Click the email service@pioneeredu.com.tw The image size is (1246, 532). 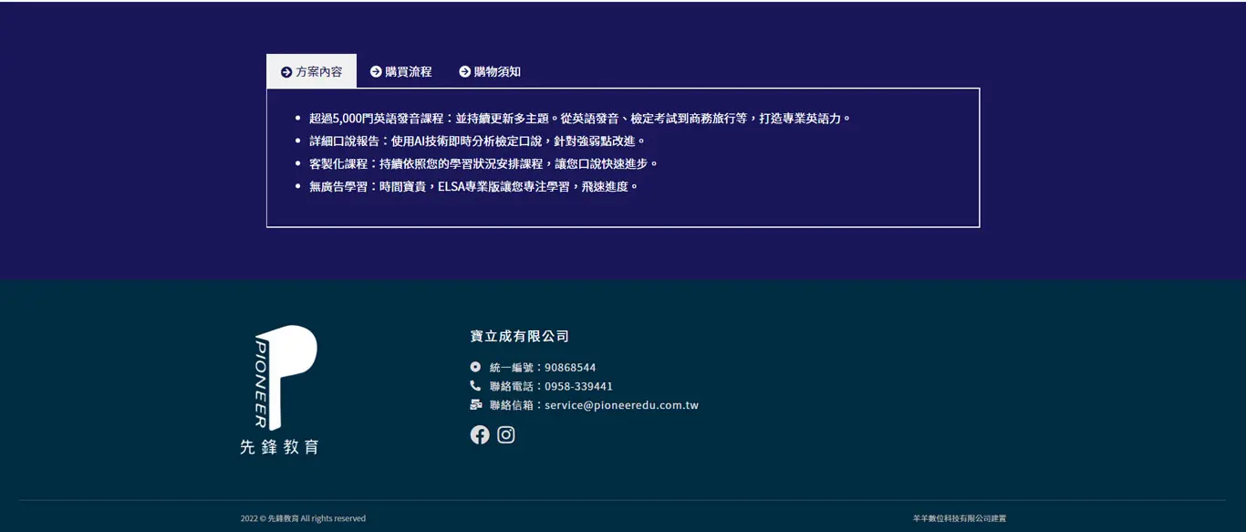(x=621, y=405)
